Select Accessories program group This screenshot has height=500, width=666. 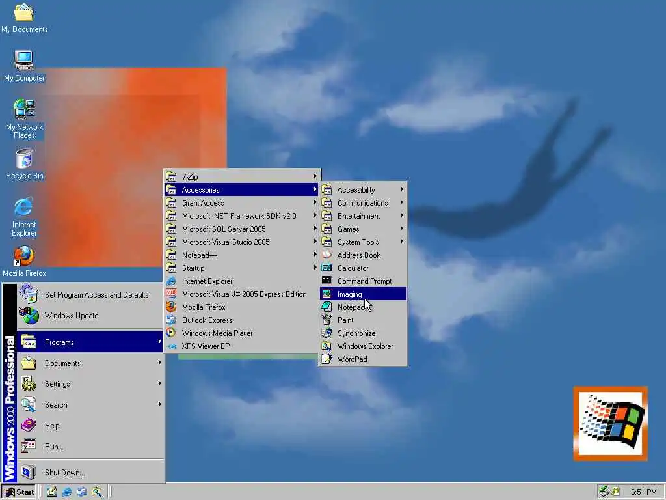click(x=242, y=189)
